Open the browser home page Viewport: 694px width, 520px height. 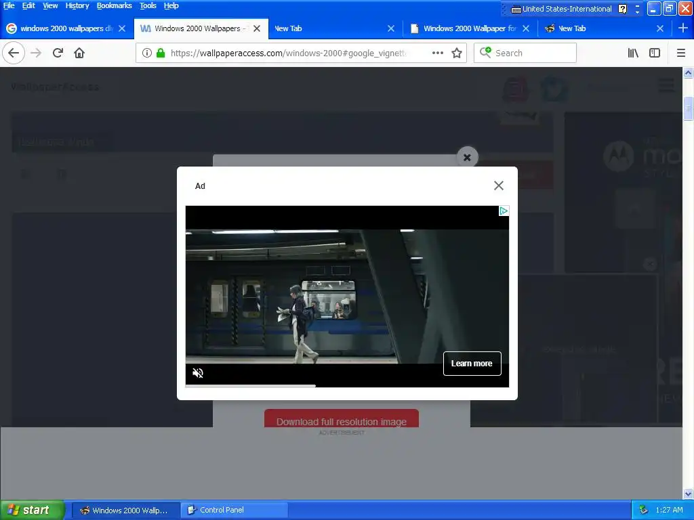tap(79, 53)
